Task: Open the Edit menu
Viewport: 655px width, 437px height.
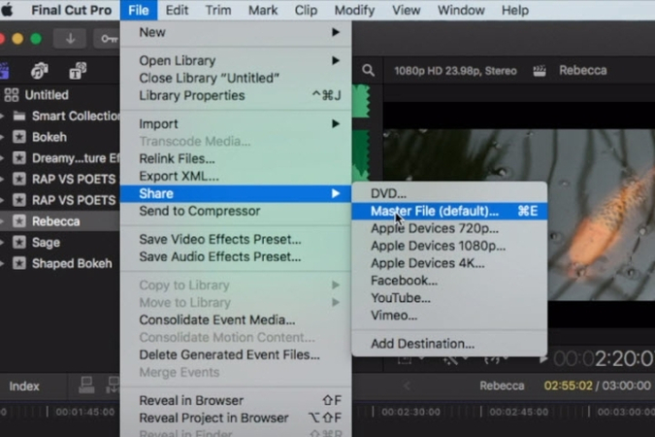Action: tap(177, 10)
